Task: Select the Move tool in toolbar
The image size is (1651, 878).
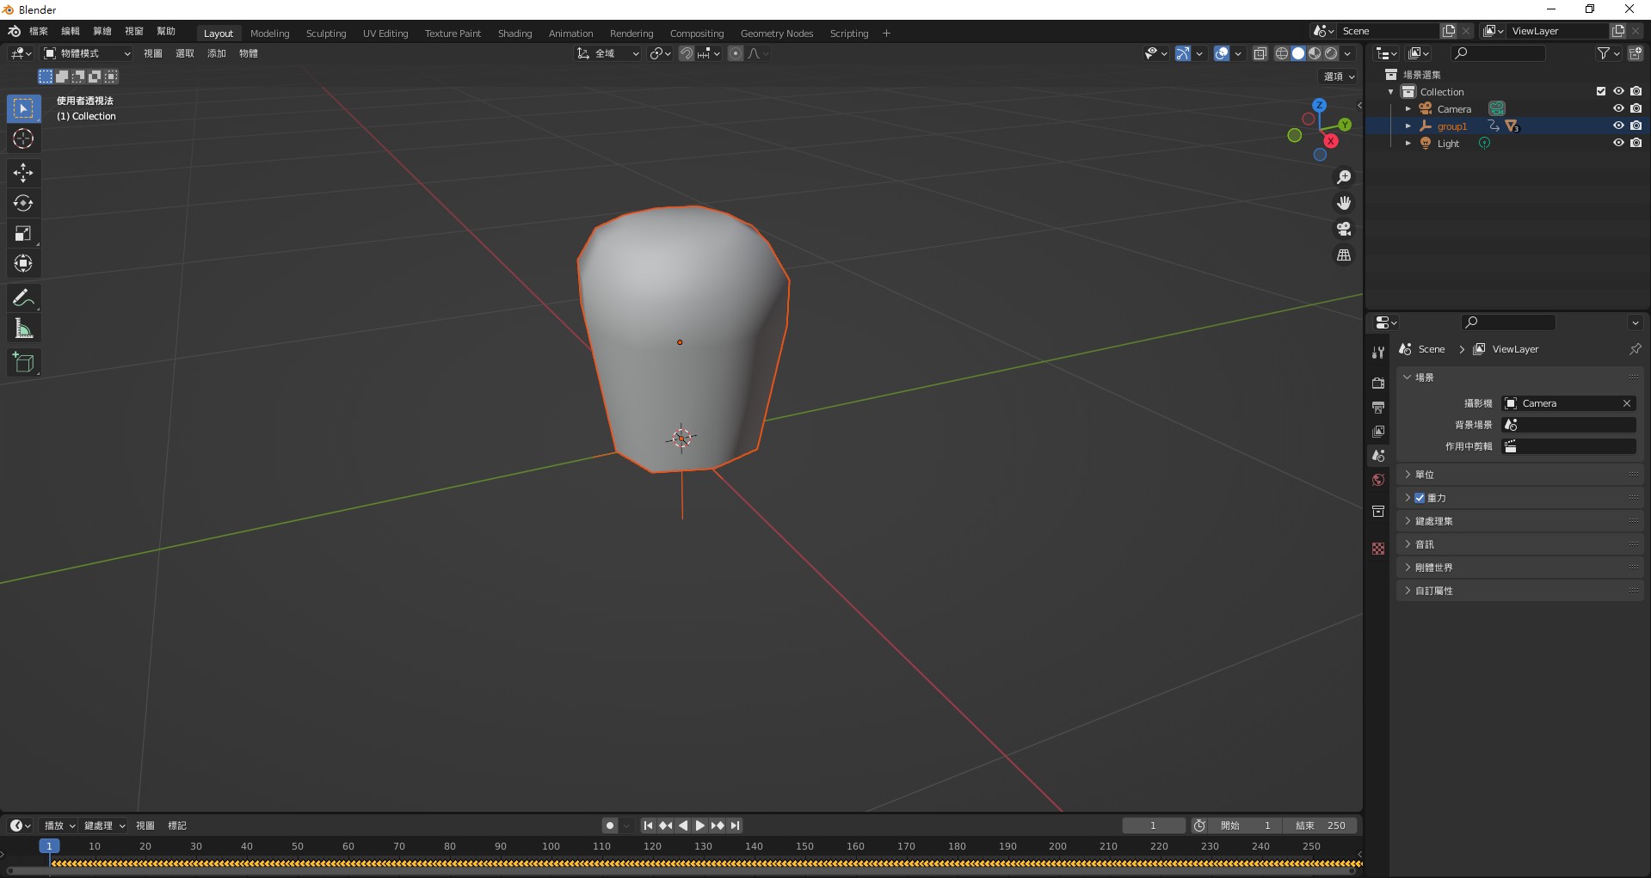Action: click(23, 173)
